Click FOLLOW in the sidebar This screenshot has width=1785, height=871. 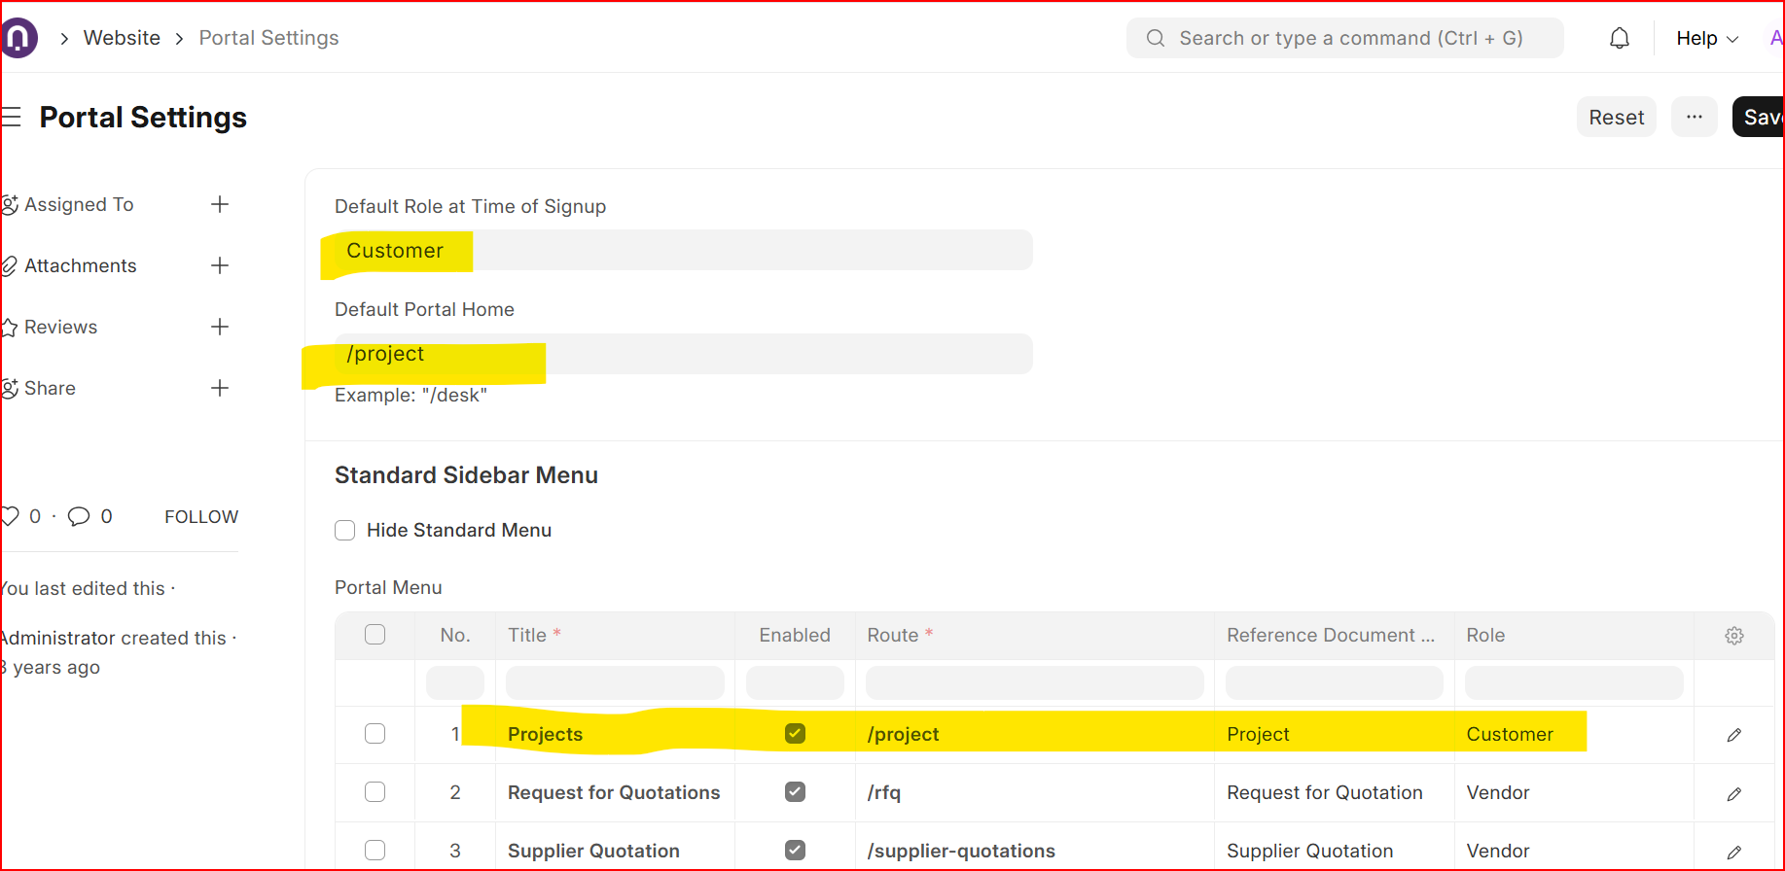(x=201, y=516)
